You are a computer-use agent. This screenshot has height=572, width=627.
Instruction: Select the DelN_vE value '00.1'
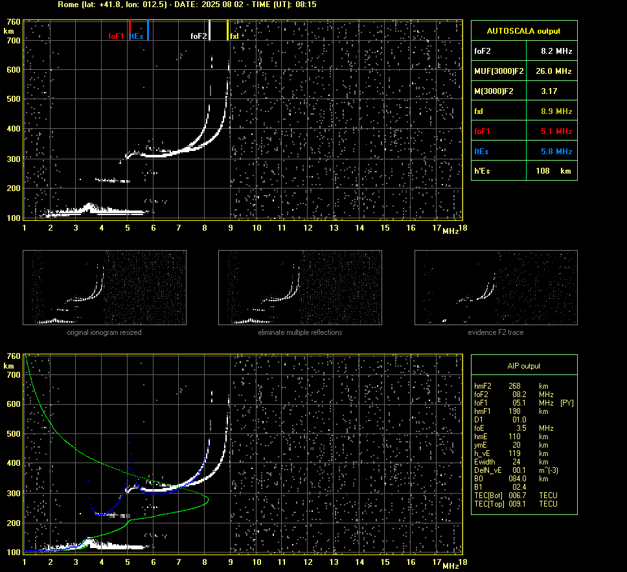pos(519,470)
